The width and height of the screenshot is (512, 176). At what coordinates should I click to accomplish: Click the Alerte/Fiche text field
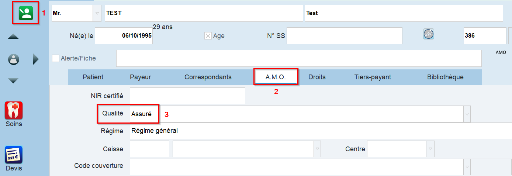coord(299,58)
